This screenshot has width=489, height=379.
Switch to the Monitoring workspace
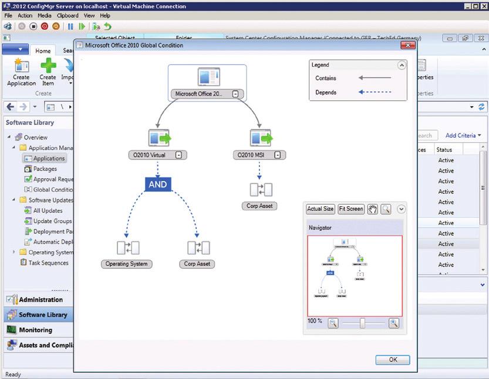click(39, 330)
